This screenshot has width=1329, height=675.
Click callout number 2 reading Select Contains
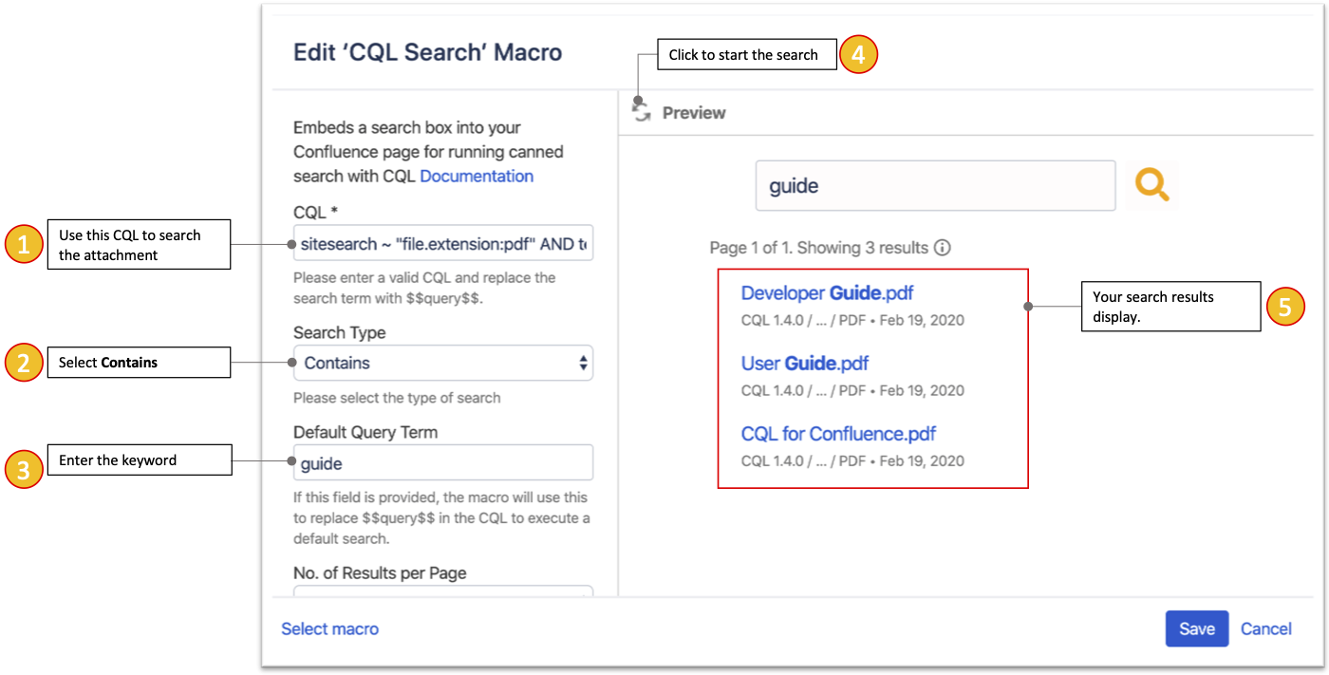click(138, 362)
